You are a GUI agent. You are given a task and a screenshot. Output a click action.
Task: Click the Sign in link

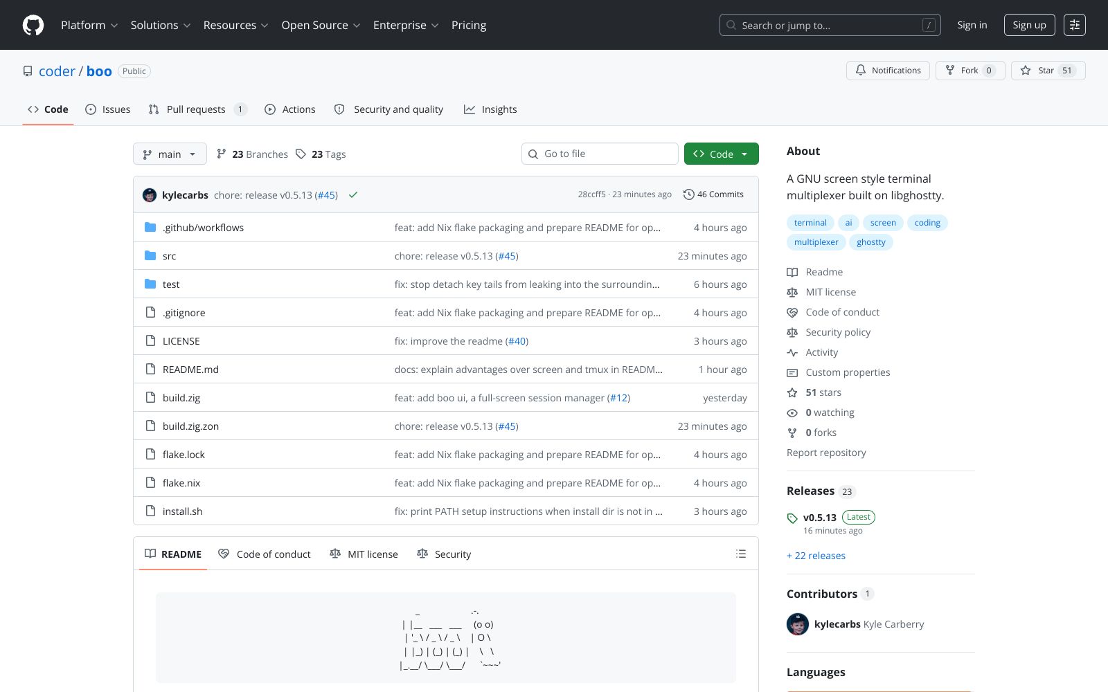point(972,25)
